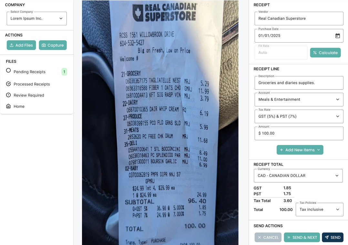Click the Send & Next button
Image resolution: width=348 pixels, height=245 pixels.
302,237
